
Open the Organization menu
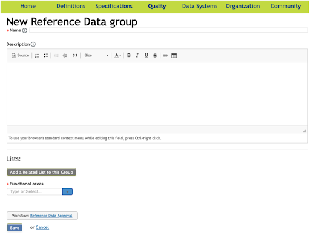coord(243,6)
